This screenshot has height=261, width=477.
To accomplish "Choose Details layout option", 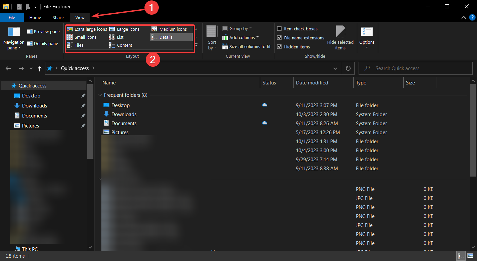I will 171,37.
